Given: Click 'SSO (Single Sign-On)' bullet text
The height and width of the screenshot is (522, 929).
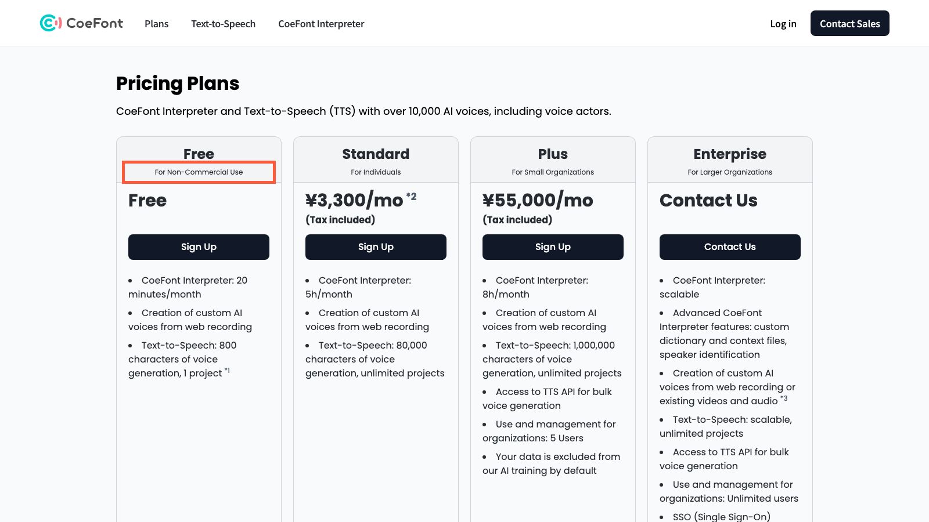Looking at the screenshot, I should coord(722,517).
